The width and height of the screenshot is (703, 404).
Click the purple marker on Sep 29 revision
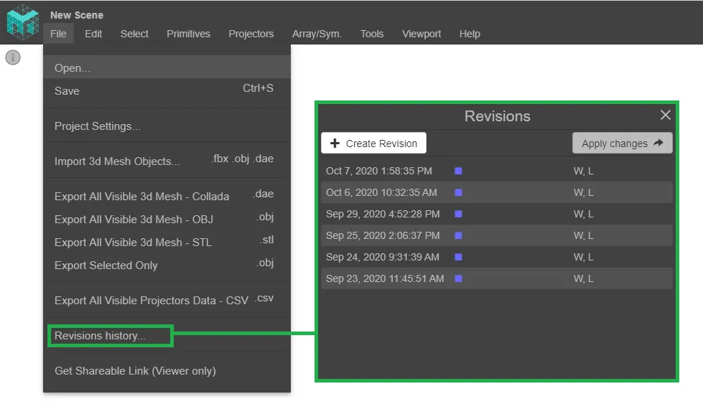458,214
